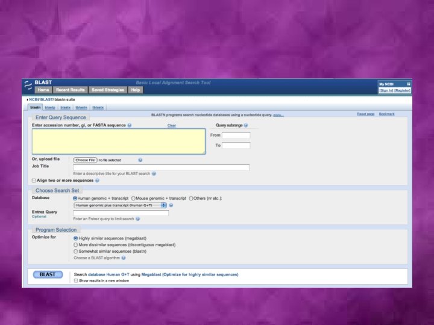
Task: Focus the yellow query sequence text area
Action: coord(119,141)
